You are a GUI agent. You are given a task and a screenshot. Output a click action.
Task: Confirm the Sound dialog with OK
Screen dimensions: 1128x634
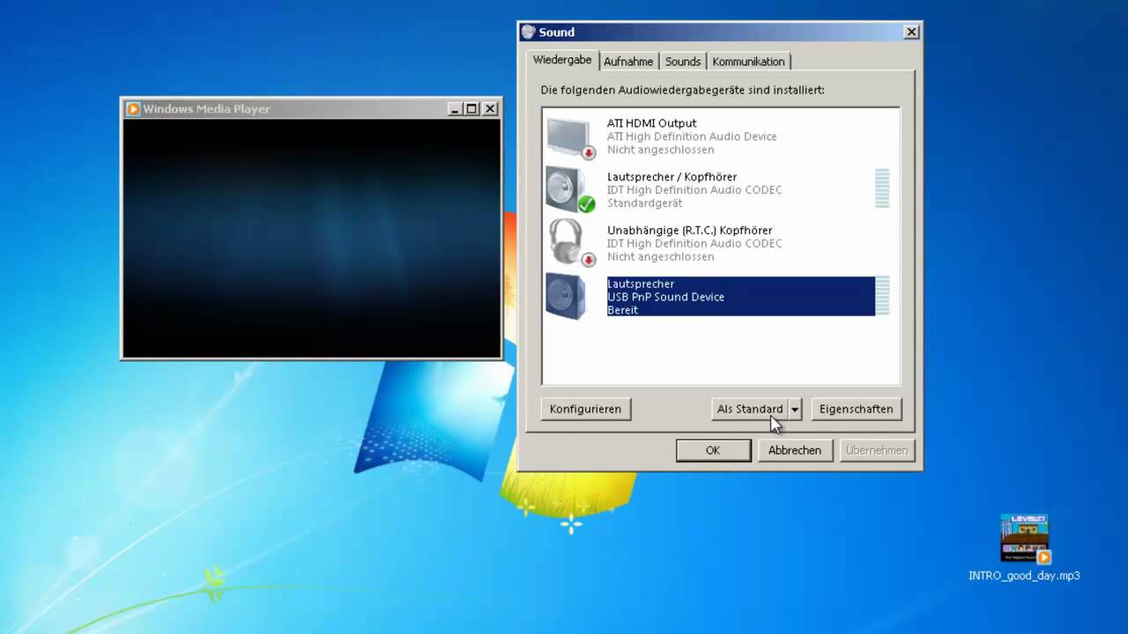pyautogui.click(x=713, y=450)
